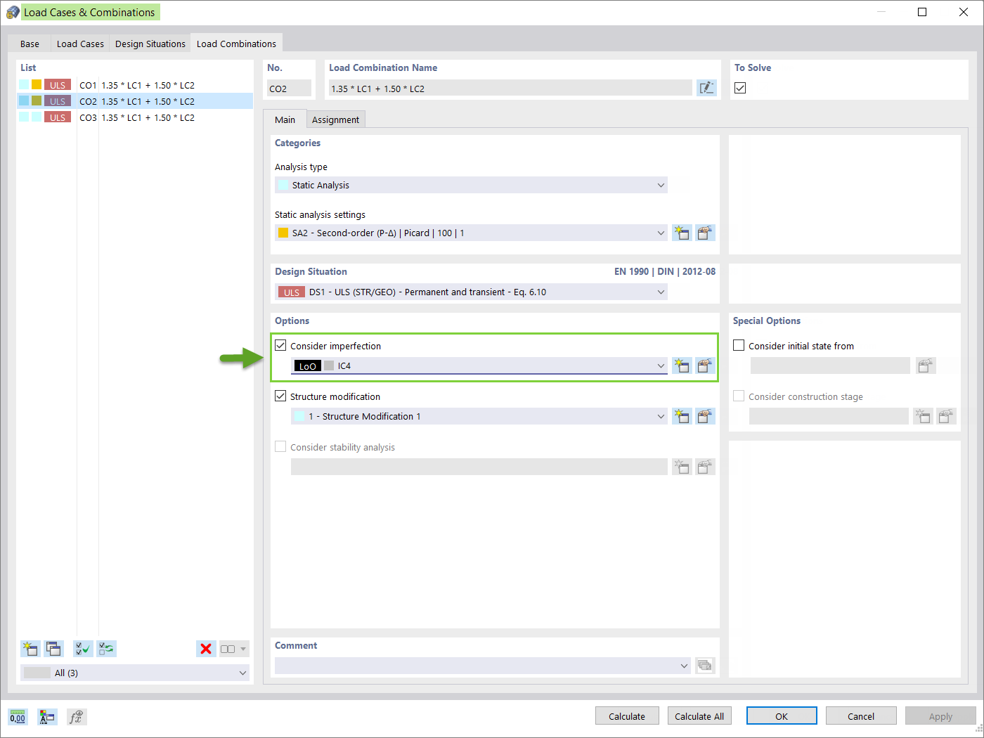The height and width of the screenshot is (738, 984).
Task: Maximize the Load Cases & Combinations window
Action: (922, 12)
